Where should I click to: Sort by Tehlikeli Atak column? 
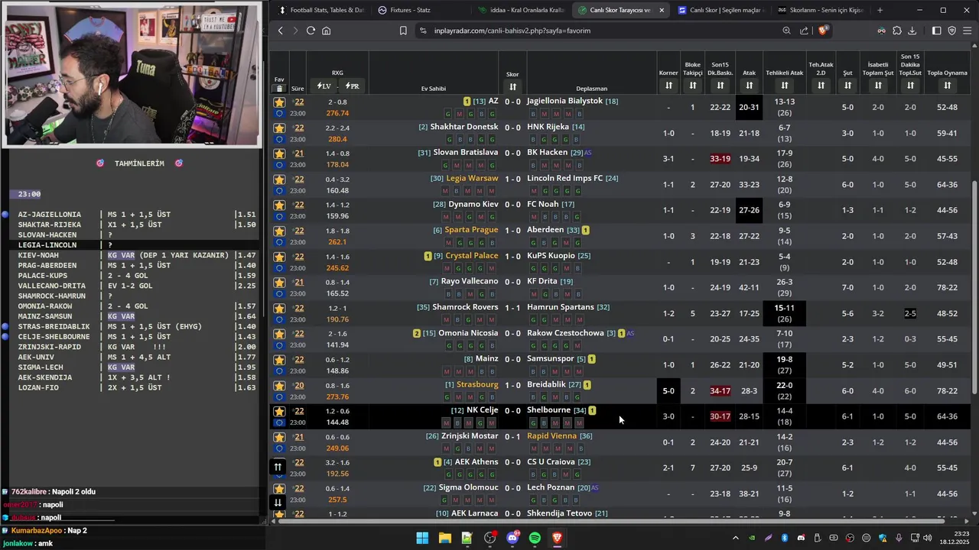point(785,86)
